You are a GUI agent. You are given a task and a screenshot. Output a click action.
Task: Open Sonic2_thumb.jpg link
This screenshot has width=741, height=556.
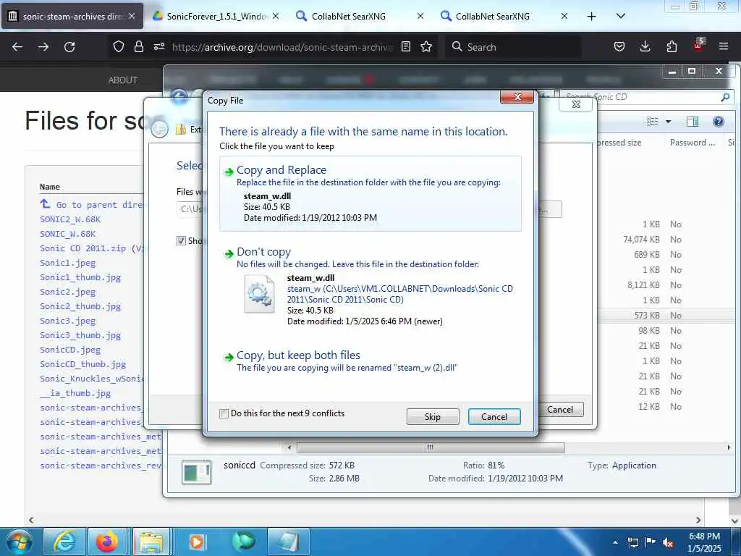(x=80, y=306)
